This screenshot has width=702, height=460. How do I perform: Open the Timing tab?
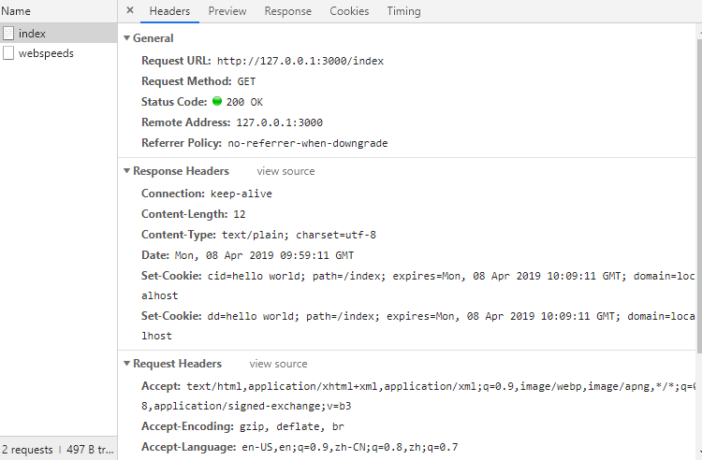coord(403,11)
